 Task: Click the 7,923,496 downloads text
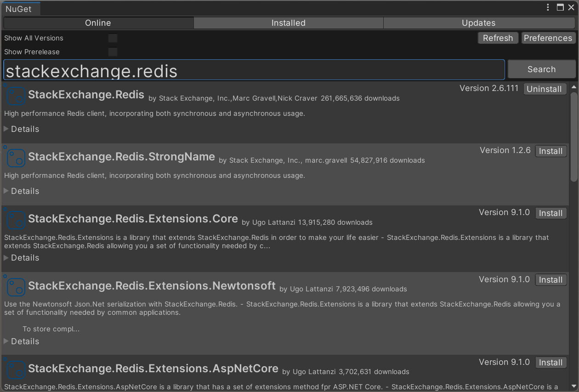click(x=371, y=289)
